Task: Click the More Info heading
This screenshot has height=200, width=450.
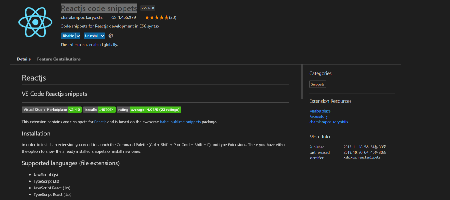Action: (x=320, y=137)
